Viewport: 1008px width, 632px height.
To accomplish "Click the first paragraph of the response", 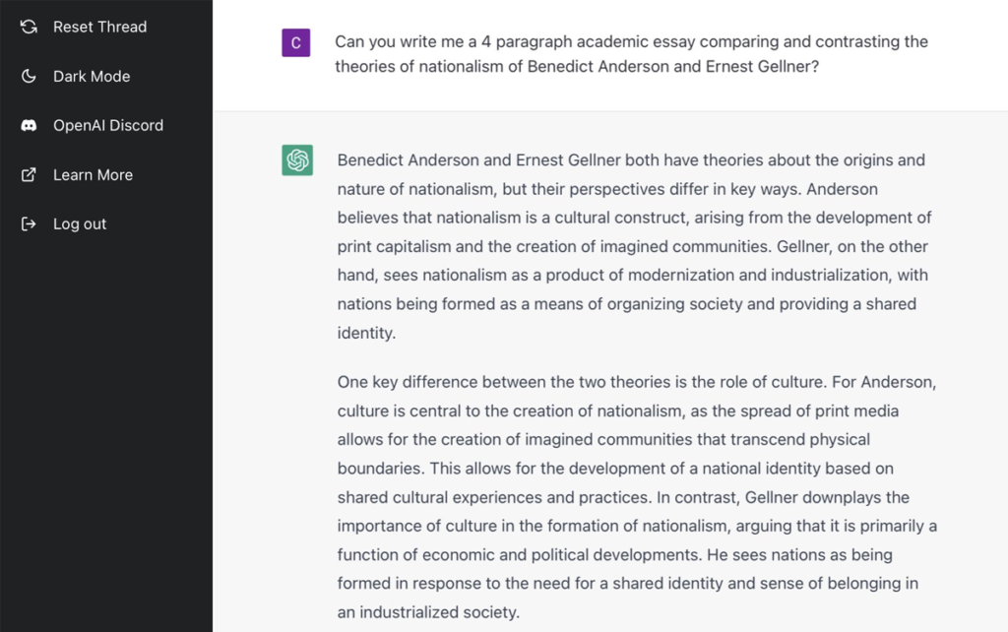I will 634,246.
